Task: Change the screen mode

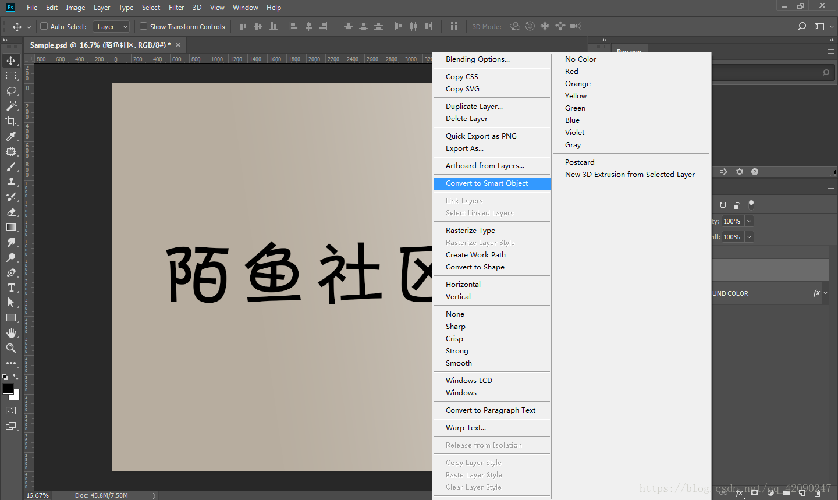Action: pyautogui.click(x=11, y=426)
